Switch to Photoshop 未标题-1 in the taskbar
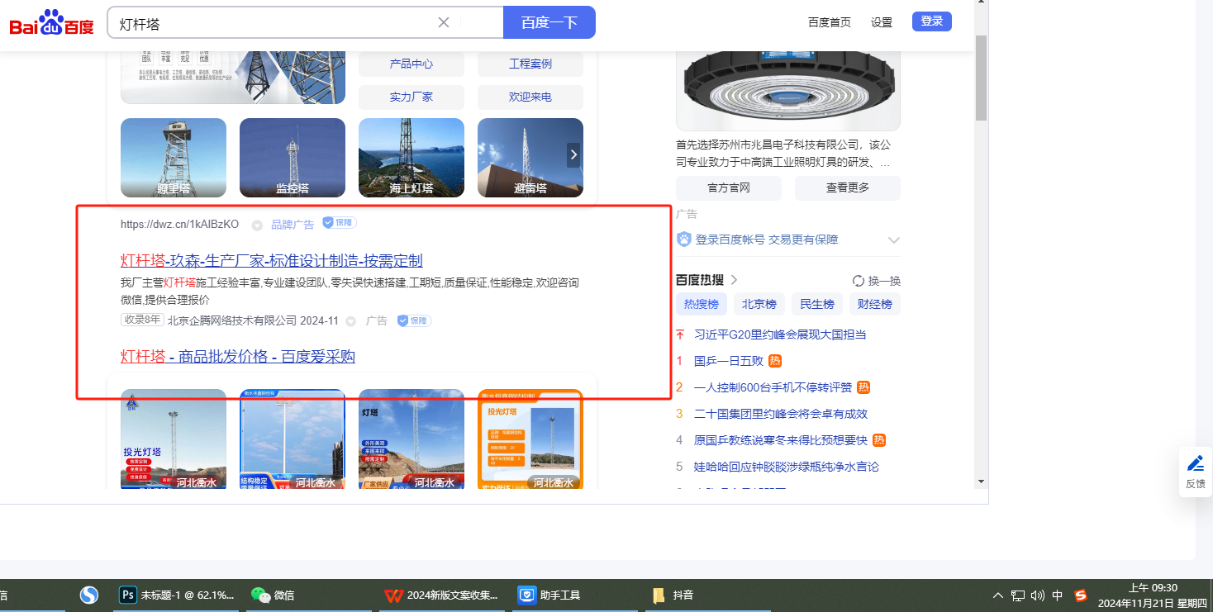The height and width of the screenshot is (612, 1213). [x=177, y=595]
